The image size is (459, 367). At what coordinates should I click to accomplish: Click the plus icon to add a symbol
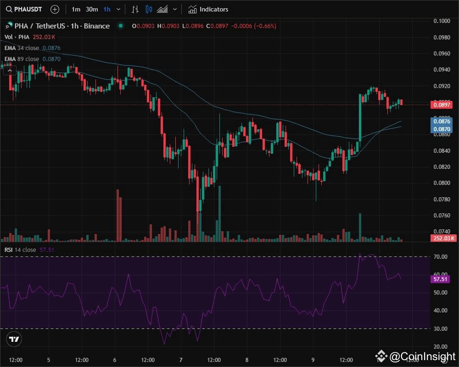[55, 9]
